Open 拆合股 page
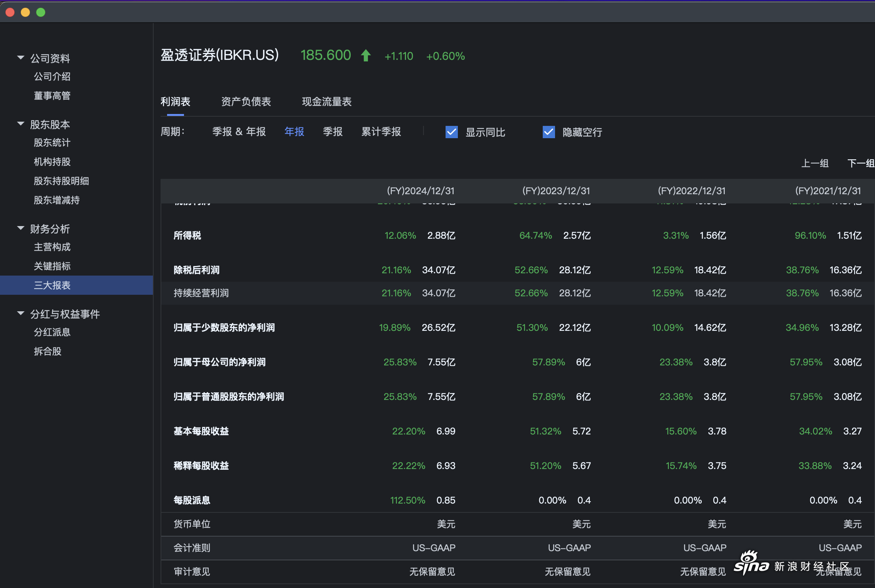 tap(48, 351)
